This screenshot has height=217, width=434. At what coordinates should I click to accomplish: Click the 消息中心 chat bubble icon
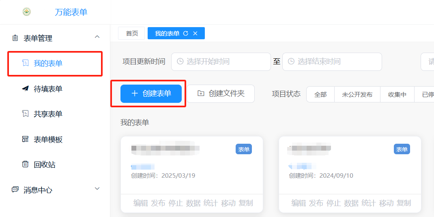click(x=15, y=189)
